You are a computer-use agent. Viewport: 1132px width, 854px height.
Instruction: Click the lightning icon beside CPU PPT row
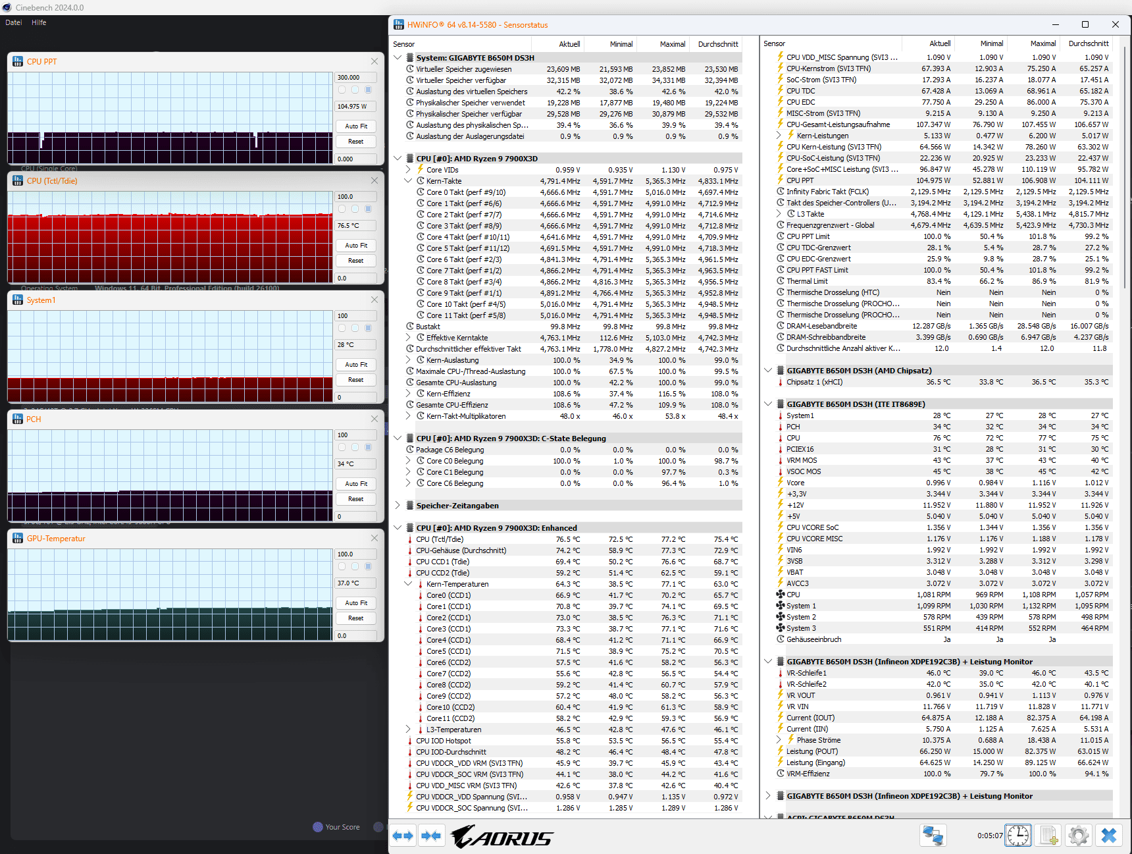tap(781, 180)
